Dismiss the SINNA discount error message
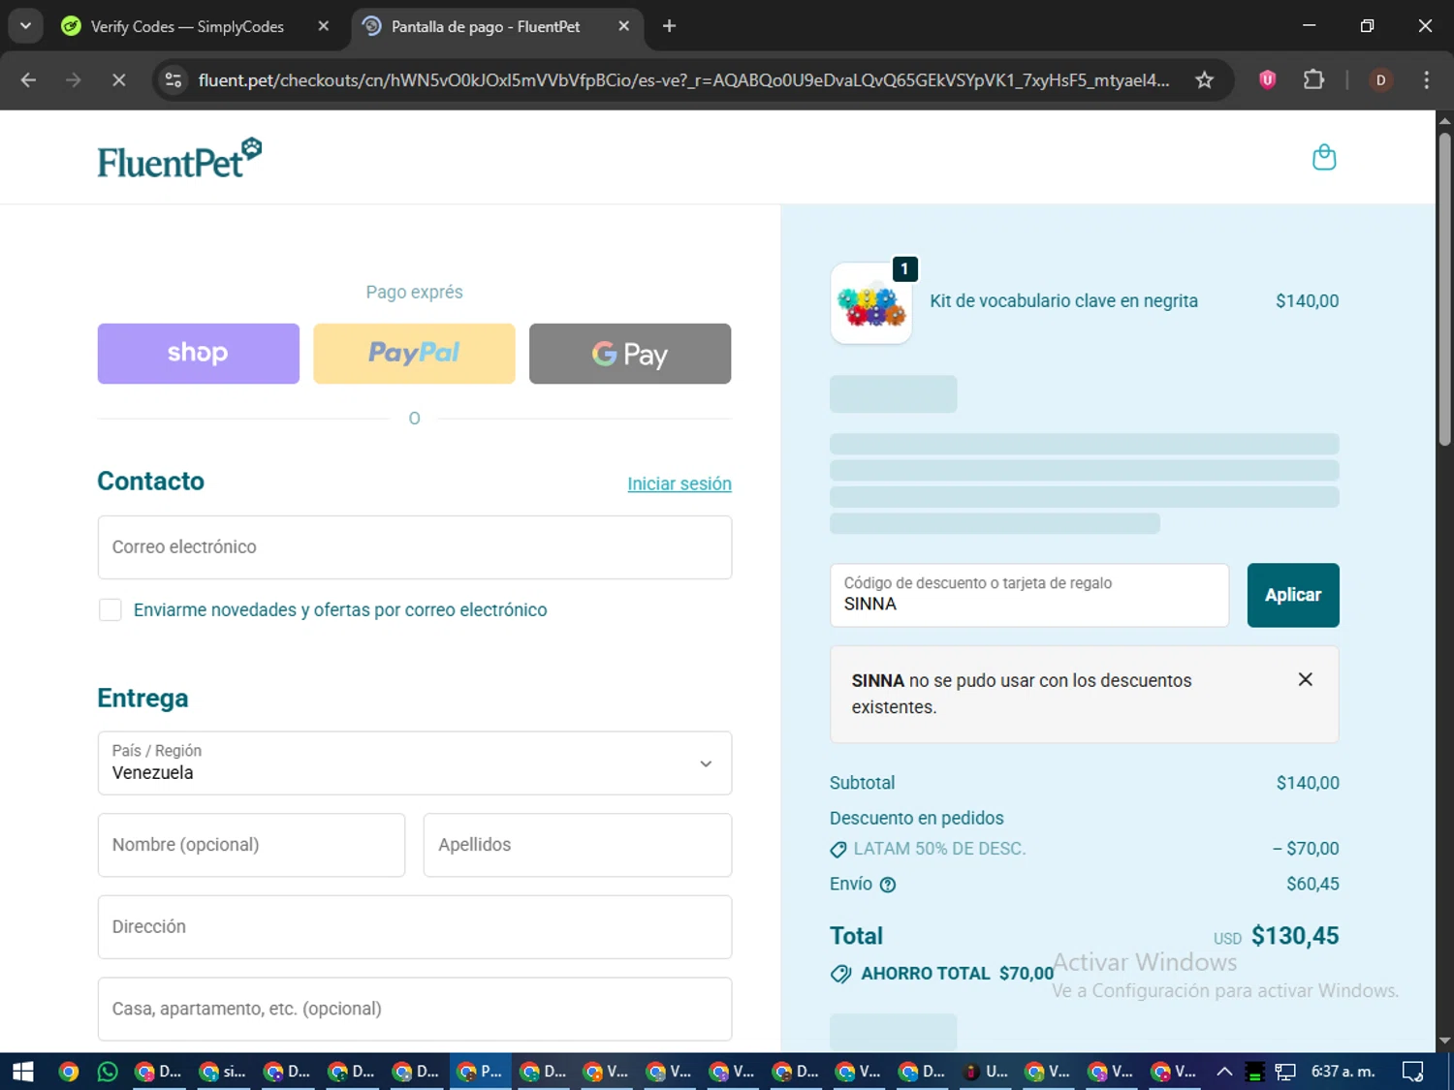Screen dimensions: 1454x1090 coord(1305,679)
